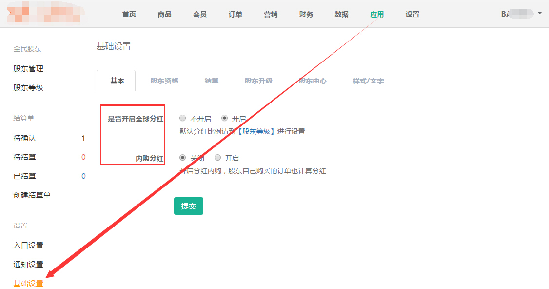
Task: Open the 股东升级 tab
Action: (258, 81)
